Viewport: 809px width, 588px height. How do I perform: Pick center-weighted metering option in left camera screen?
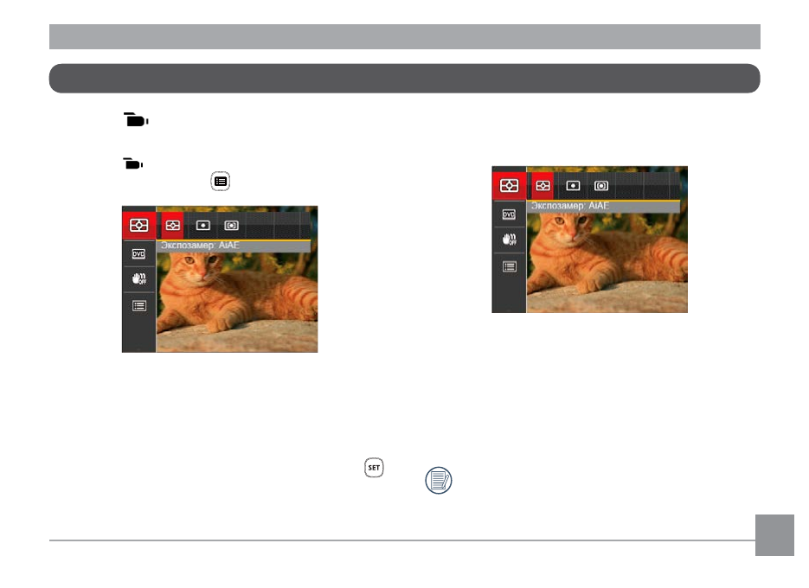pos(231,226)
